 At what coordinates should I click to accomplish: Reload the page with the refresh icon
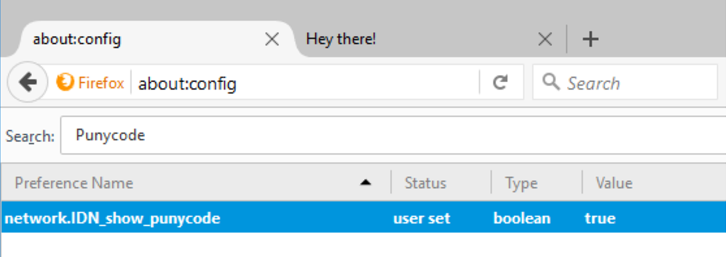point(500,82)
